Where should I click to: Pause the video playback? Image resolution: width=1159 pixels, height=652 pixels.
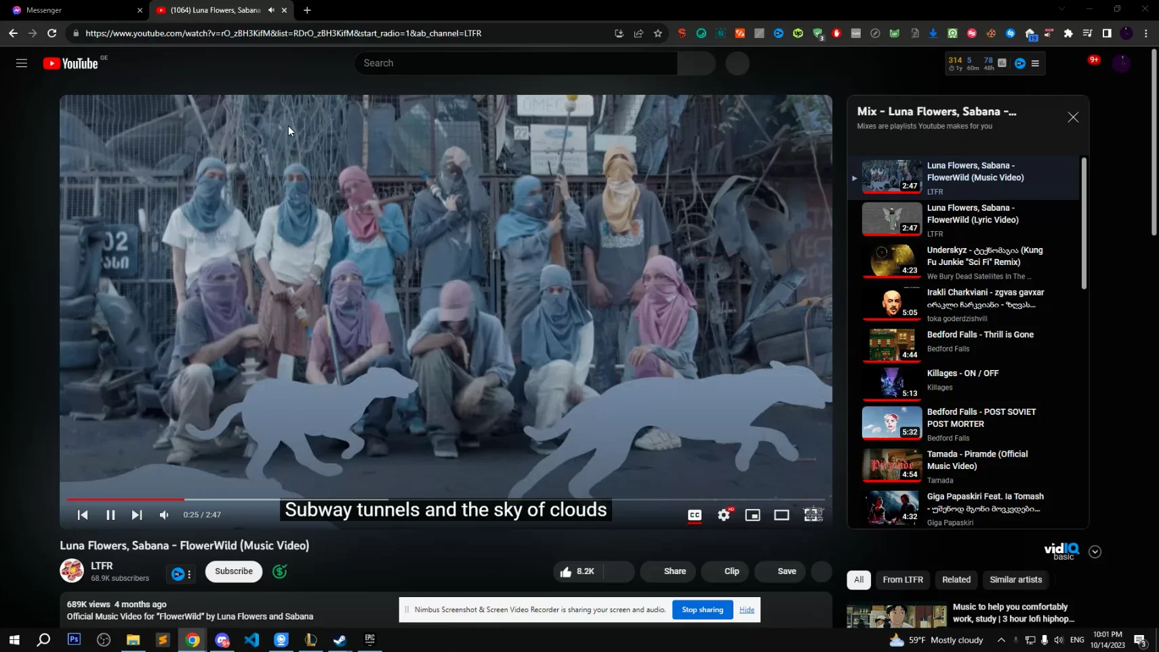pos(109,515)
